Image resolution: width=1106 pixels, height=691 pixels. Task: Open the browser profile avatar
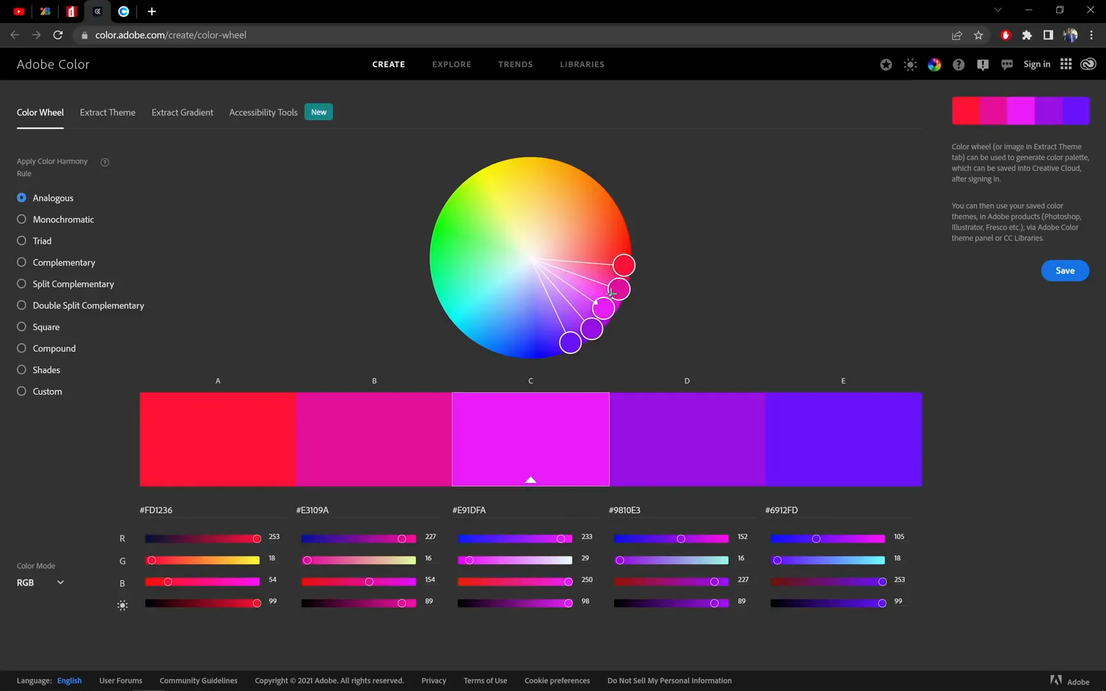(1070, 35)
